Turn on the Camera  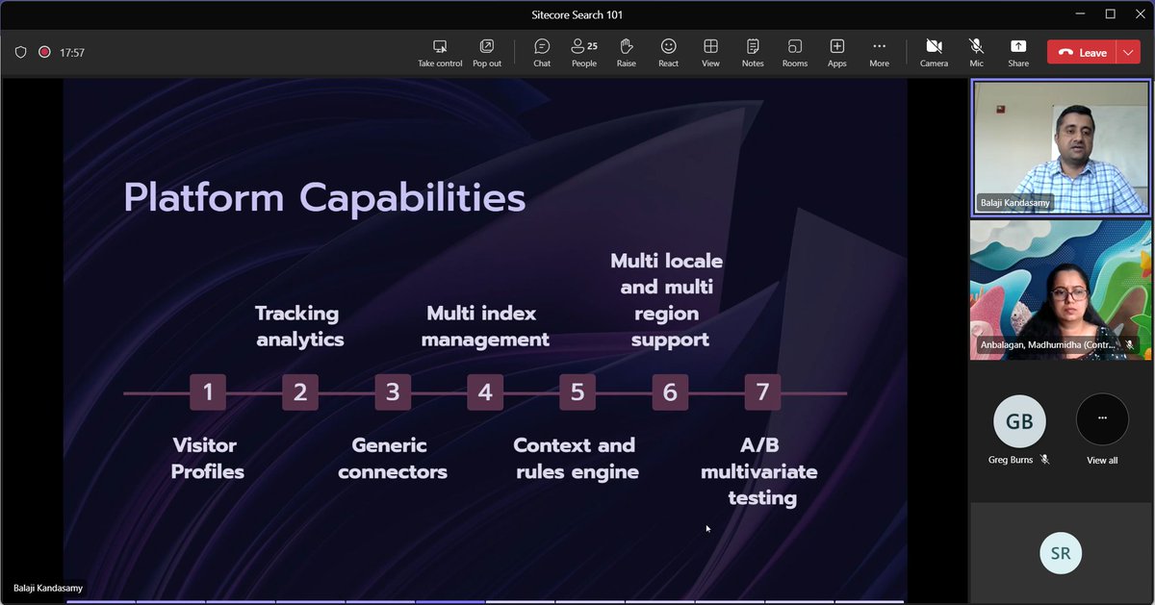pyautogui.click(x=934, y=53)
